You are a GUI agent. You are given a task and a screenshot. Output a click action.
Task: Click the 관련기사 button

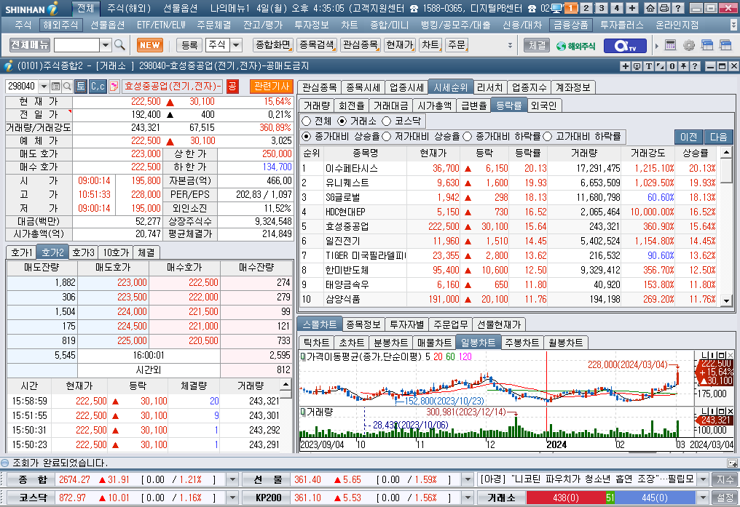(x=272, y=87)
